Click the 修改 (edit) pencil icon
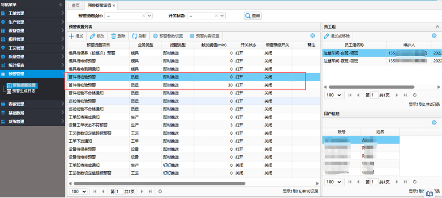Screen dimensions: 442x198 [x=92, y=36]
